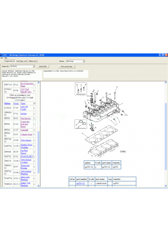The image size is (168, 242).
Task: Click right pane scroll down arrow
Action: pos(166,186)
